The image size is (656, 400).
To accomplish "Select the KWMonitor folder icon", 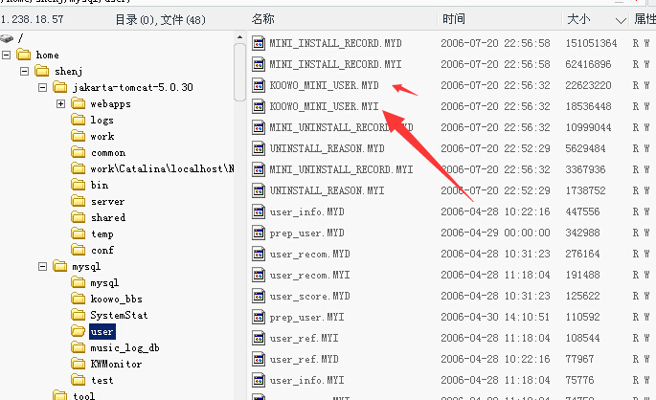I will coord(79,364).
